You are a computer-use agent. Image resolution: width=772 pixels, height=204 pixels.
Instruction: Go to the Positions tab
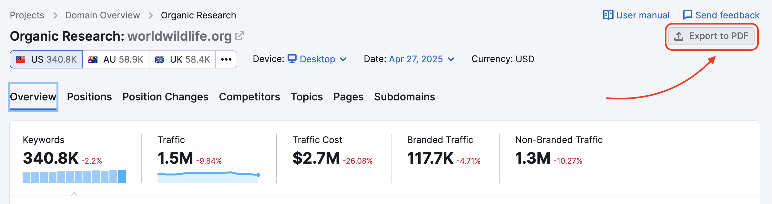(89, 97)
